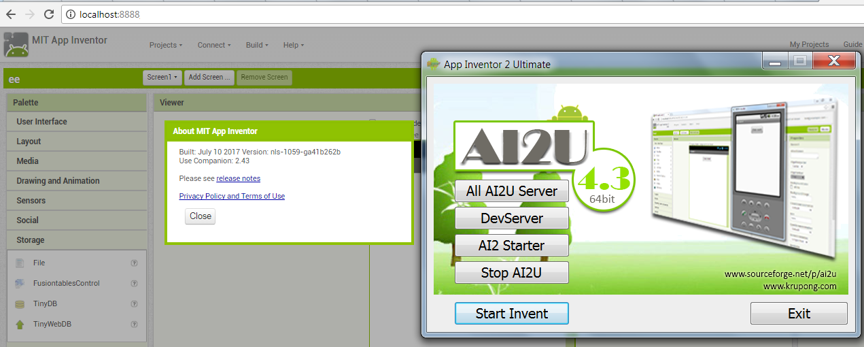Click the TinyWebDB component icon

pos(20,325)
